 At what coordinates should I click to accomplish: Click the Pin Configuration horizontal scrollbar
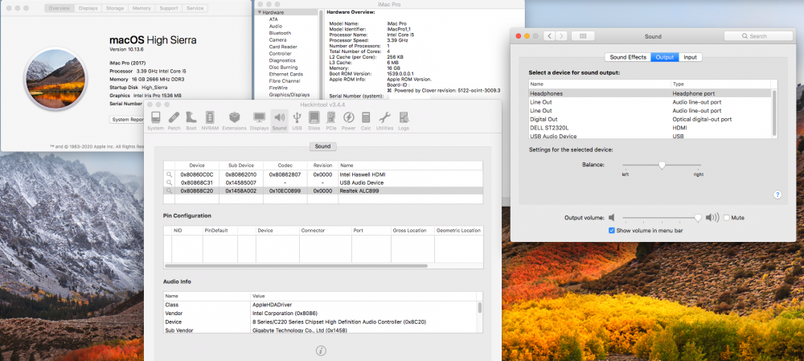[296, 265]
